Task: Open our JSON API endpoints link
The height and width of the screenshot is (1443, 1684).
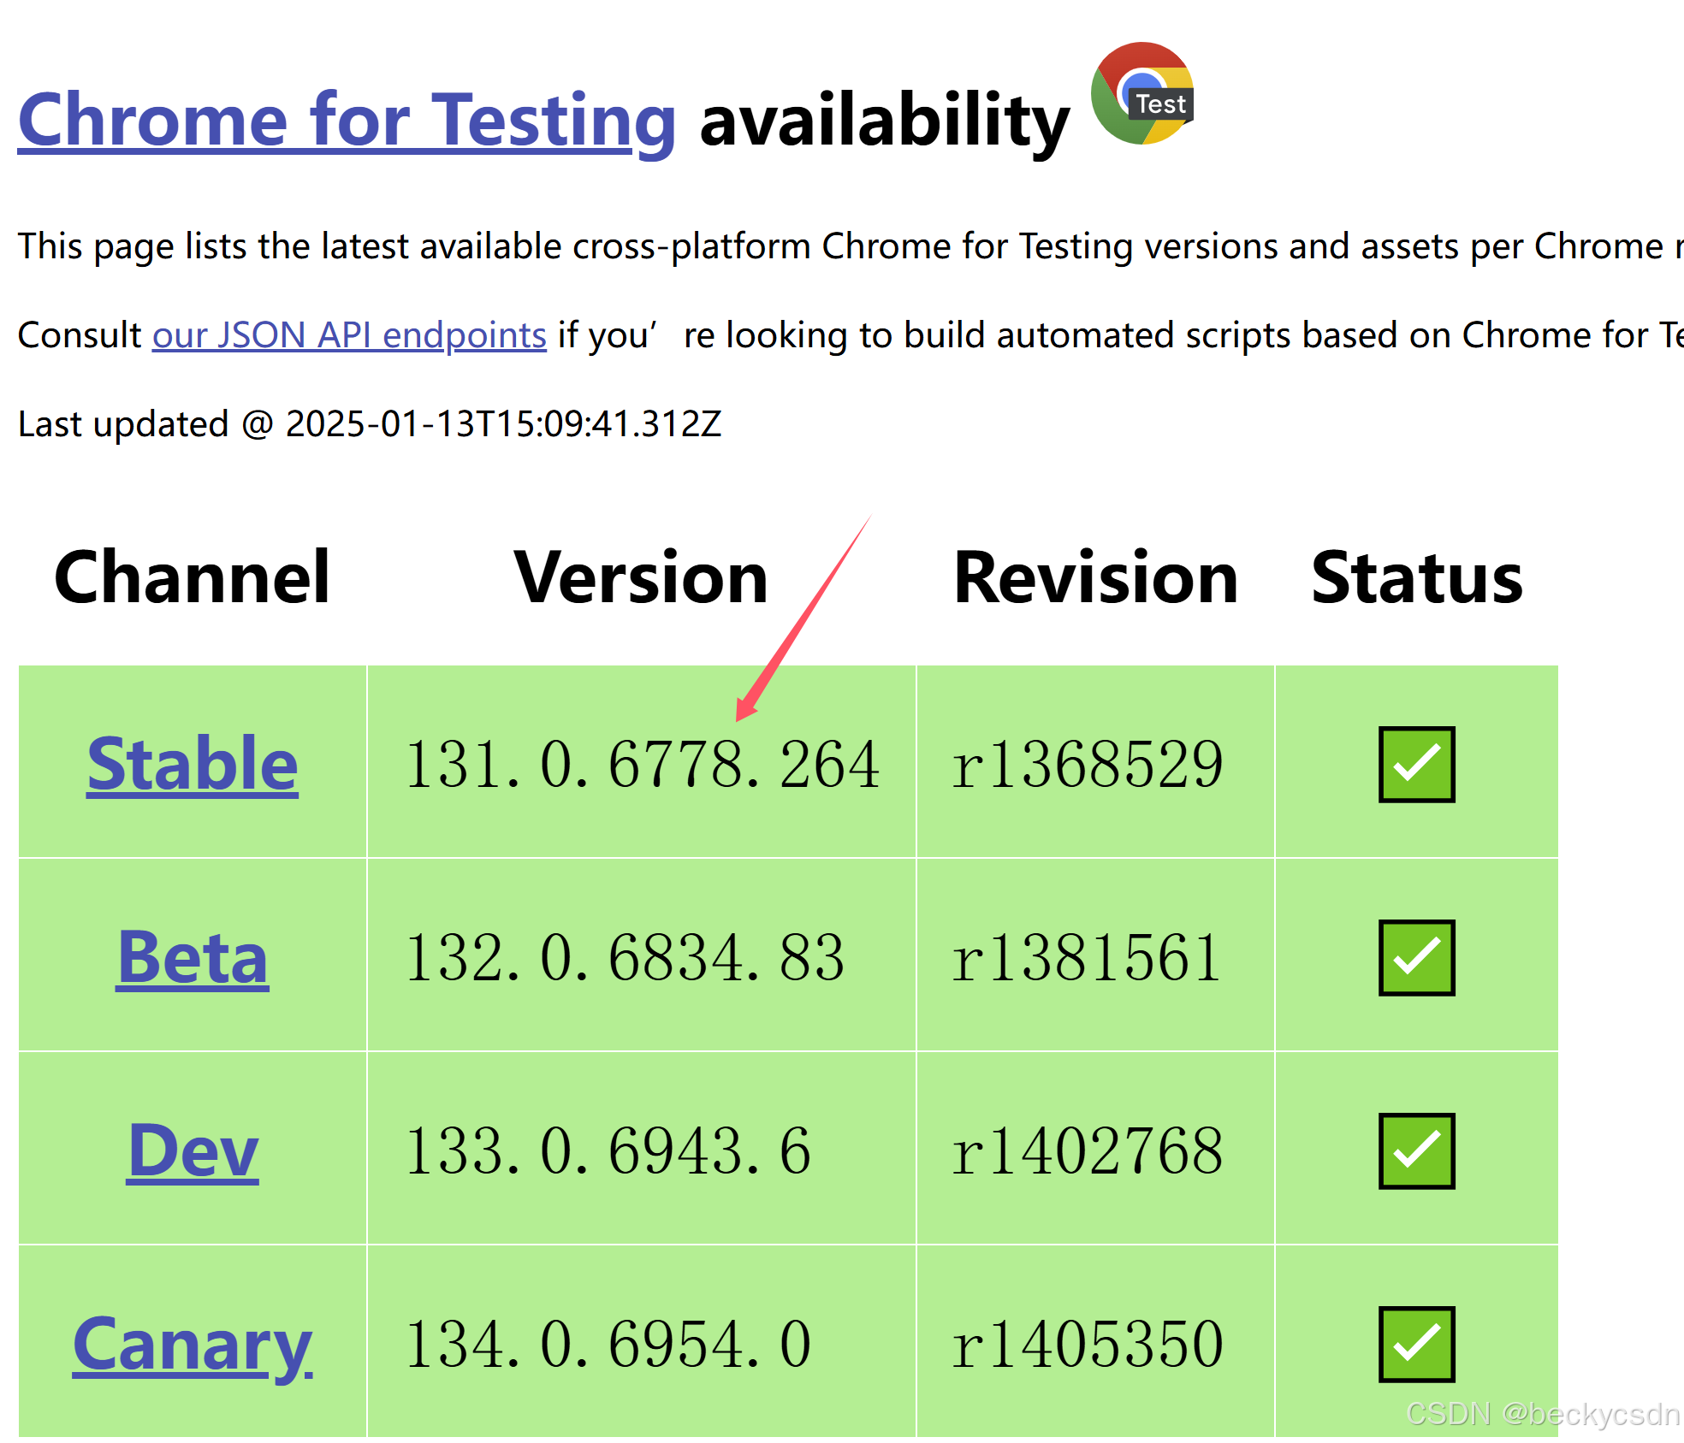Action: click(x=349, y=335)
